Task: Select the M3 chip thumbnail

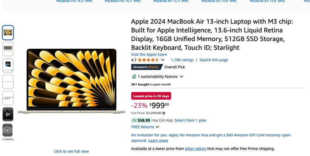Action: (8, 65)
